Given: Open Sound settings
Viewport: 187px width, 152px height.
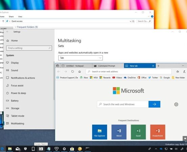Looking at the screenshot, I should [12, 70].
